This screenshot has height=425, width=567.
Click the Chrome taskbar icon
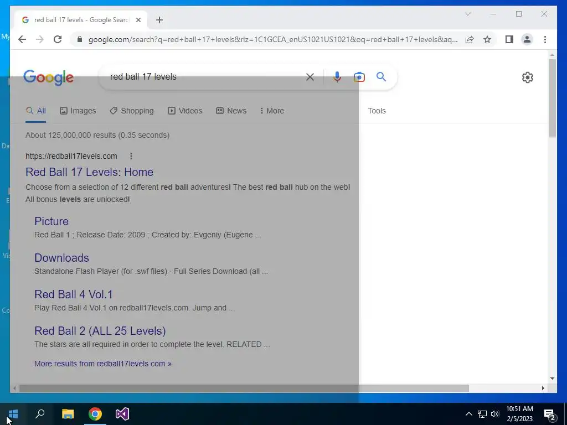[95, 414]
